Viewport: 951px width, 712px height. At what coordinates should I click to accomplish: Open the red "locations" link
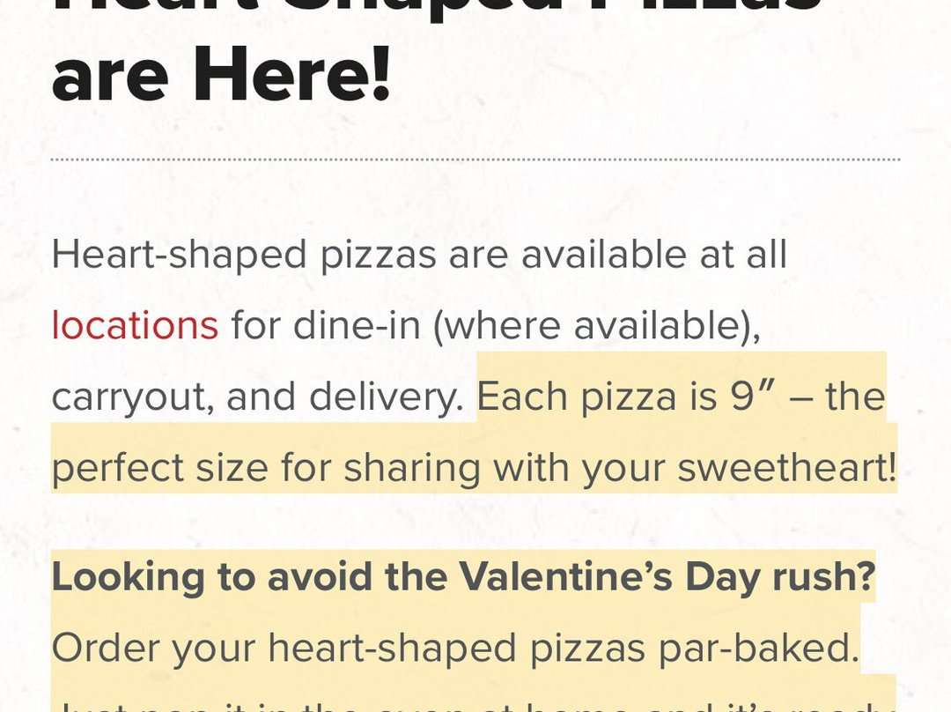pyautogui.click(x=135, y=325)
